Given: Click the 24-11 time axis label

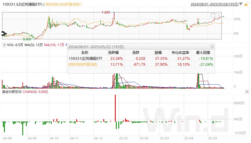Looking at the screenshot, I should tap(74, 138).
